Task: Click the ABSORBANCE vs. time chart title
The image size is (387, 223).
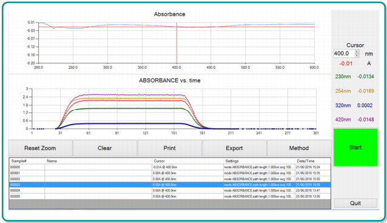Action: coord(170,80)
